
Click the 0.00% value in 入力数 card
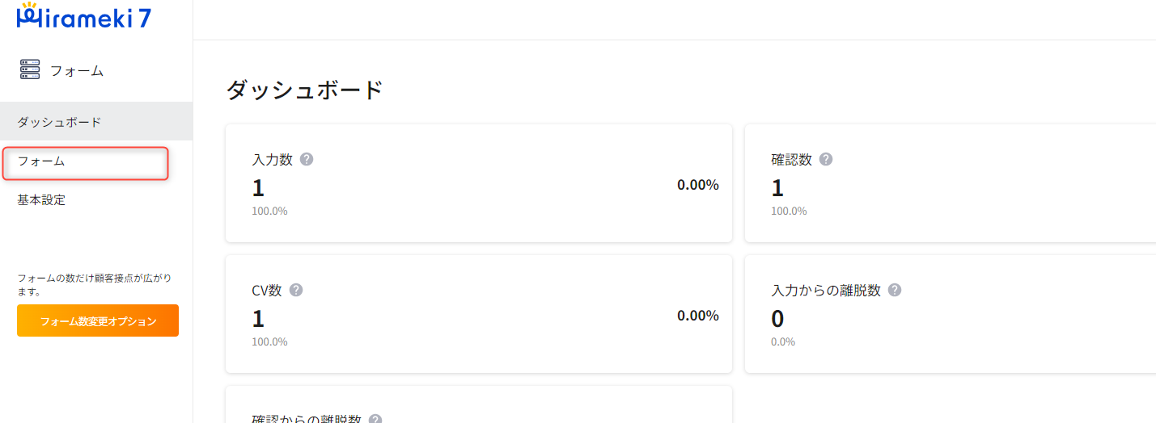(x=698, y=185)
